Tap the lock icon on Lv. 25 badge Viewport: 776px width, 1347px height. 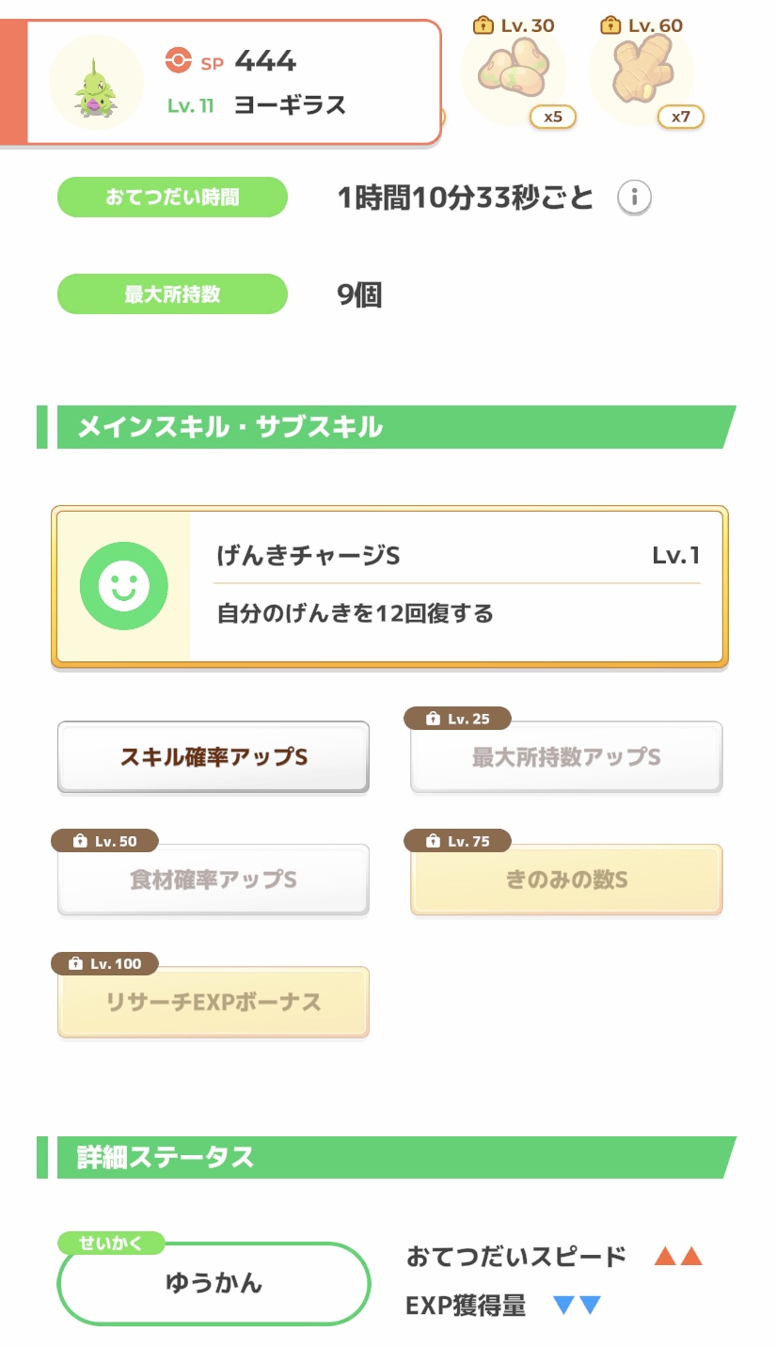coord(432,719)
